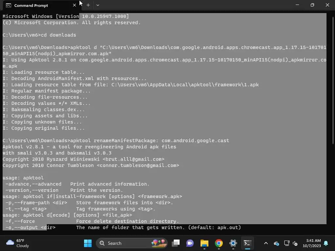
Task: Open Google Chrome from taskbar
Action: tap(219, 243)
